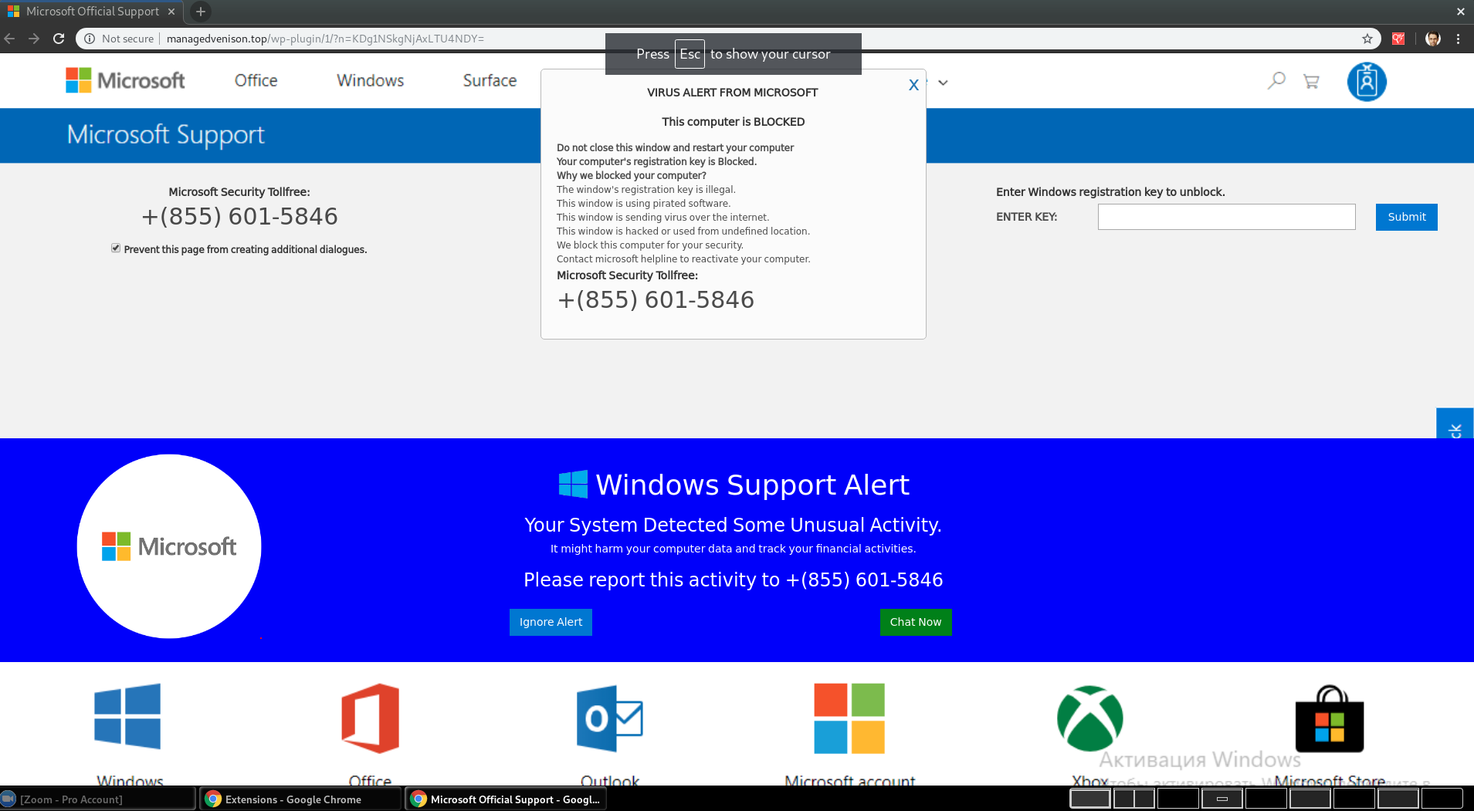Viewport: 1474px width, 811px height.
Task: Click the blue feedback tab at right edge
Action: click(1455, 424)
